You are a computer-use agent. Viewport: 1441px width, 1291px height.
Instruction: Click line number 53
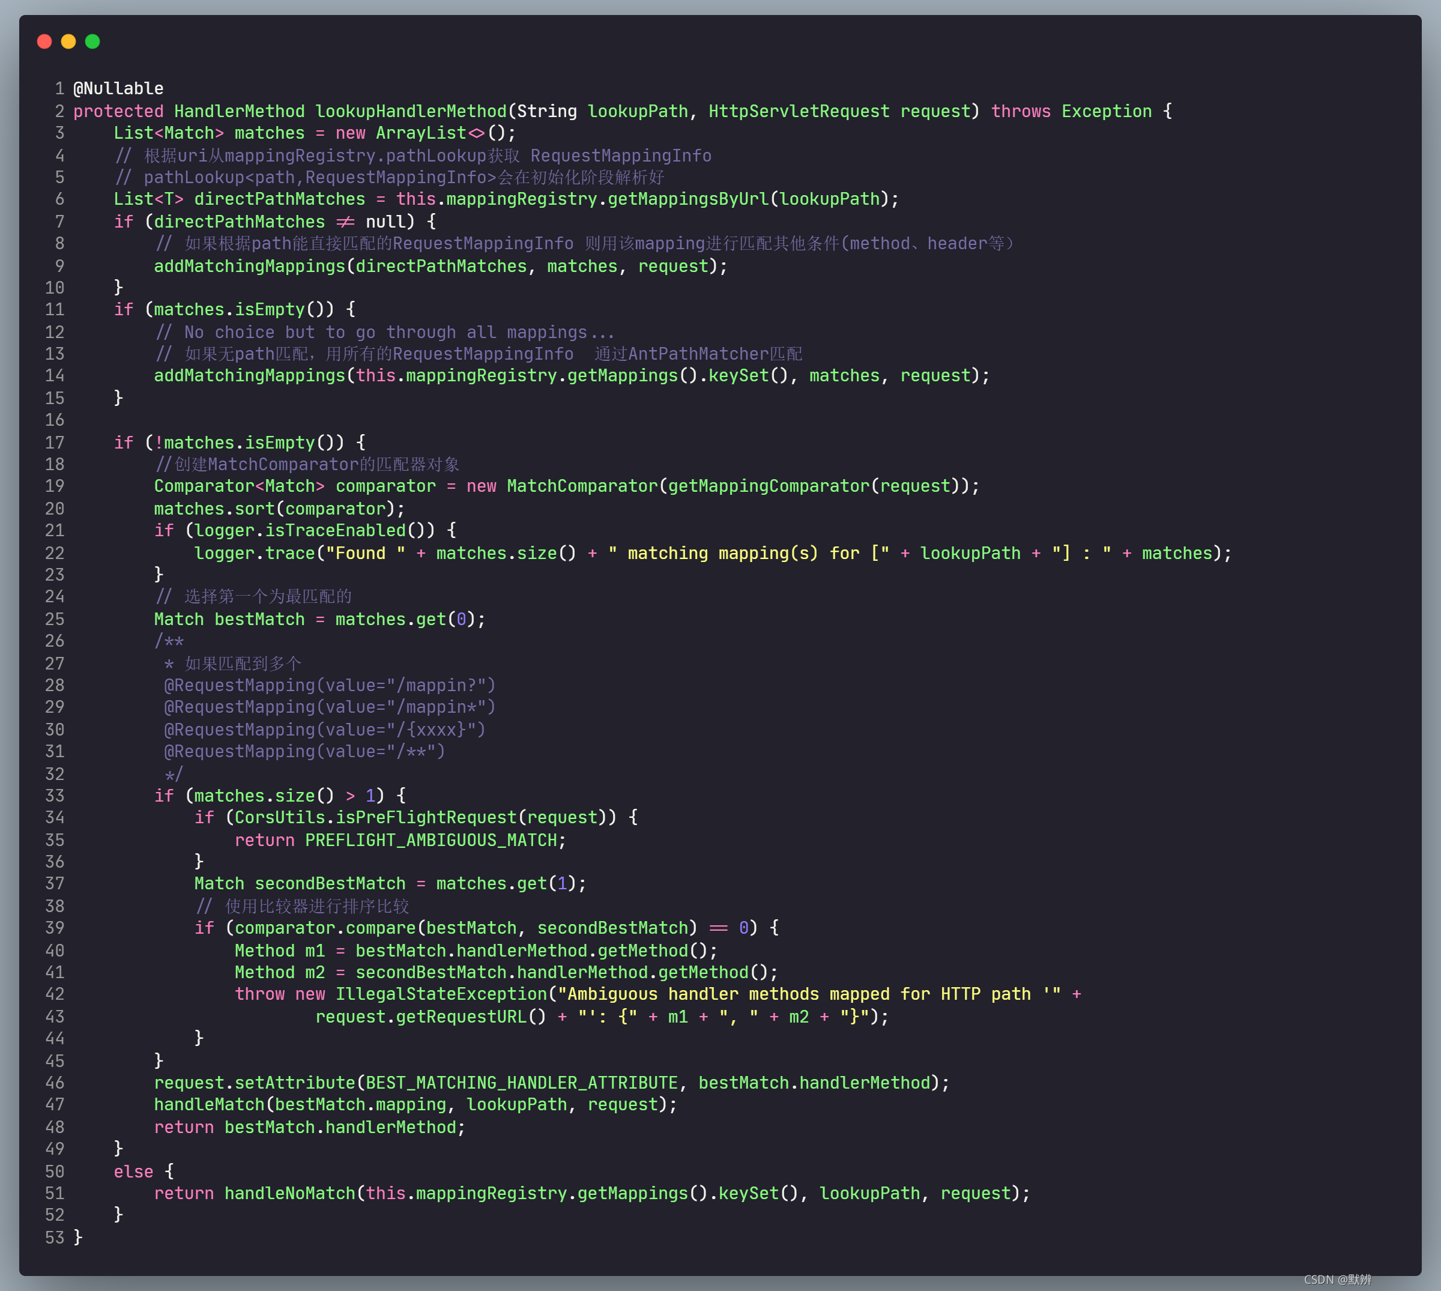click(x=55, y=1239)
